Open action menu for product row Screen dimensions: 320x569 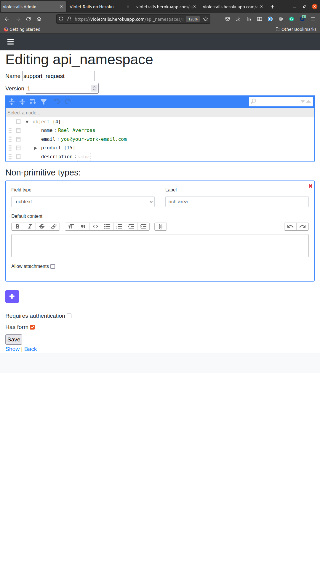click(x=18, y=148)
